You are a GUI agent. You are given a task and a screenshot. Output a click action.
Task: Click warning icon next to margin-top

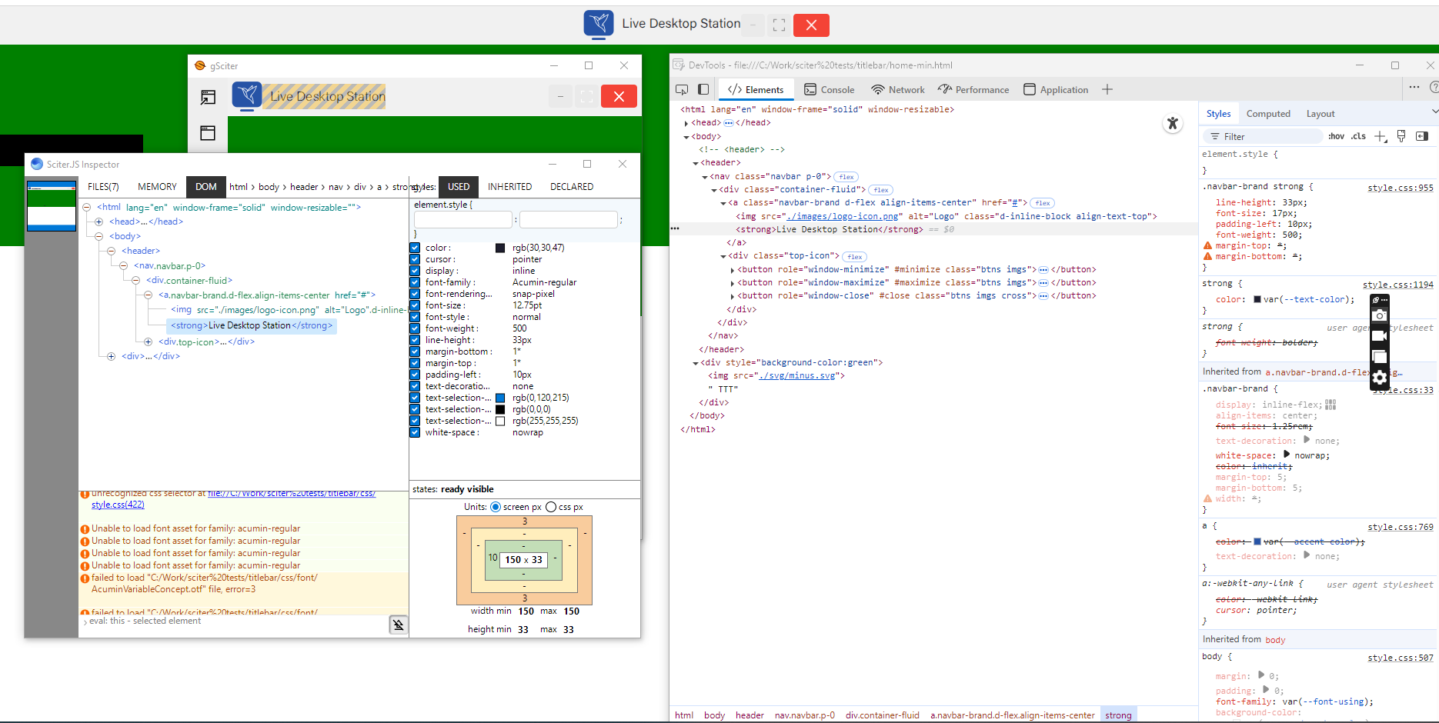click(1208, 245)
